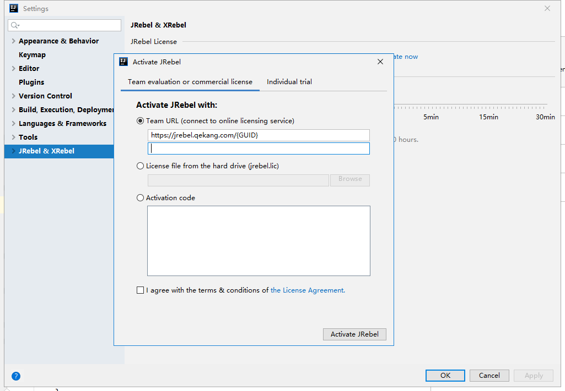The image size is (565, 391).
Task: Focus the Settings search box
Action: (x=64, y=25)
